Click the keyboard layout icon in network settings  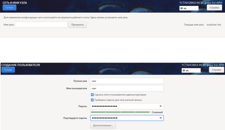(x=181, y=8)
